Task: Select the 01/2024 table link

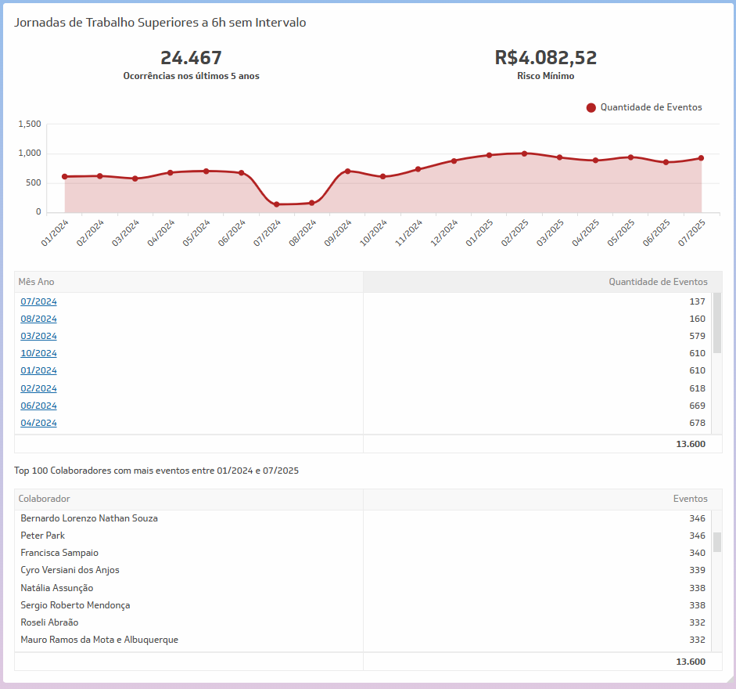Action: click(x=38, y=370)
